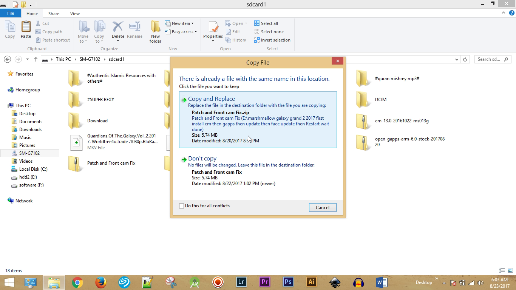Create a new folder with New folder
Image resolution: width=516 pixels, height=290 pixels.
coord(155,32)
